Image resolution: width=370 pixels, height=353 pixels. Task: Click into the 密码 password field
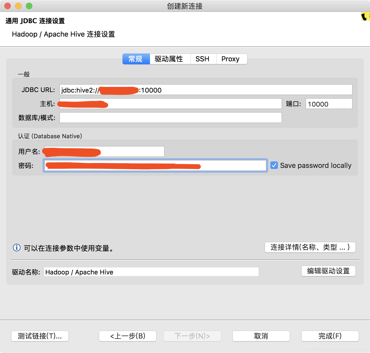[x=155, y=165]
